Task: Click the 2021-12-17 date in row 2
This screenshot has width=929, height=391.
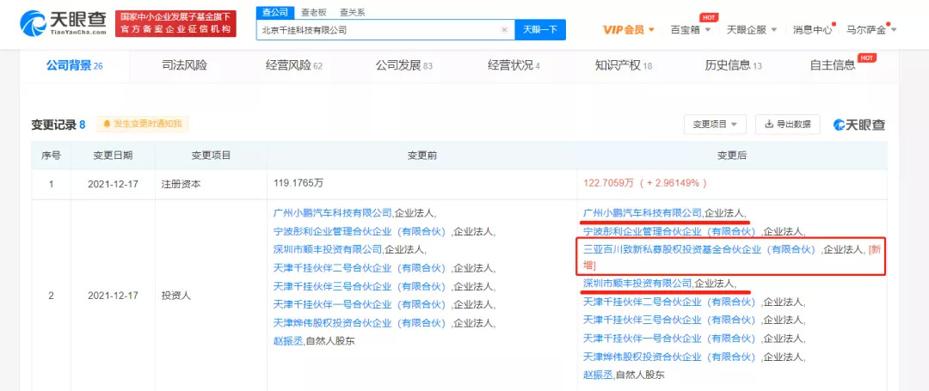Action: (113, 295)
